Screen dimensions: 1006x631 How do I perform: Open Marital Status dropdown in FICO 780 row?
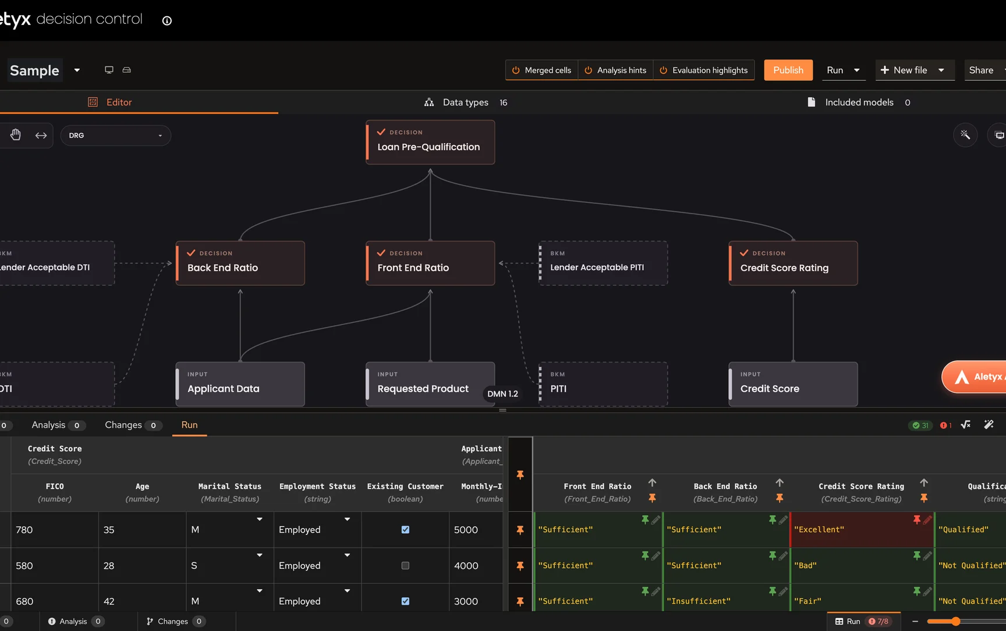coord(260,519)
